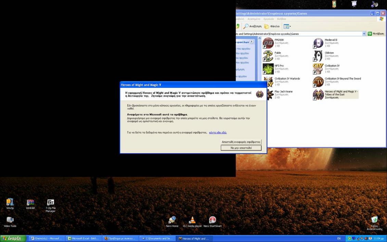Switch to Firefox Πρόβλημα taskbar button
Image resolution: width=387 pixels, height=242 pixels.
pos(120,239)
